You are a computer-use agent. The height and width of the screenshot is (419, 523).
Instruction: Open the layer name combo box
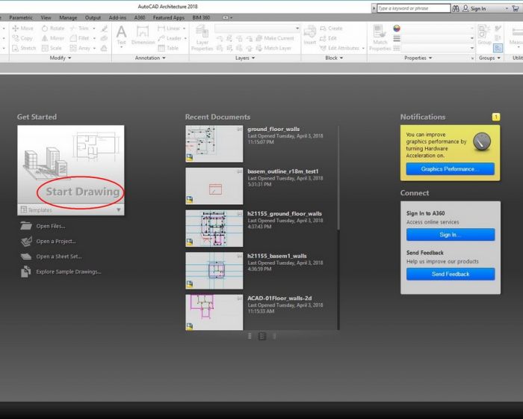(x=257, y=28)
